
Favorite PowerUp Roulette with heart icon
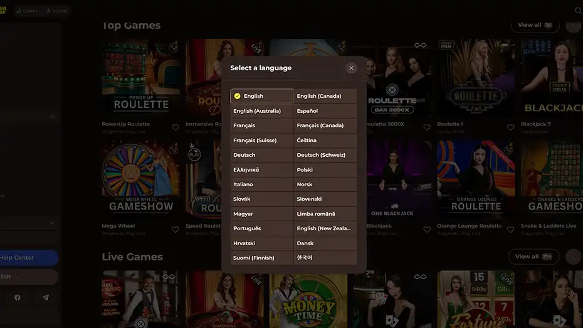[x=175, y=127]
